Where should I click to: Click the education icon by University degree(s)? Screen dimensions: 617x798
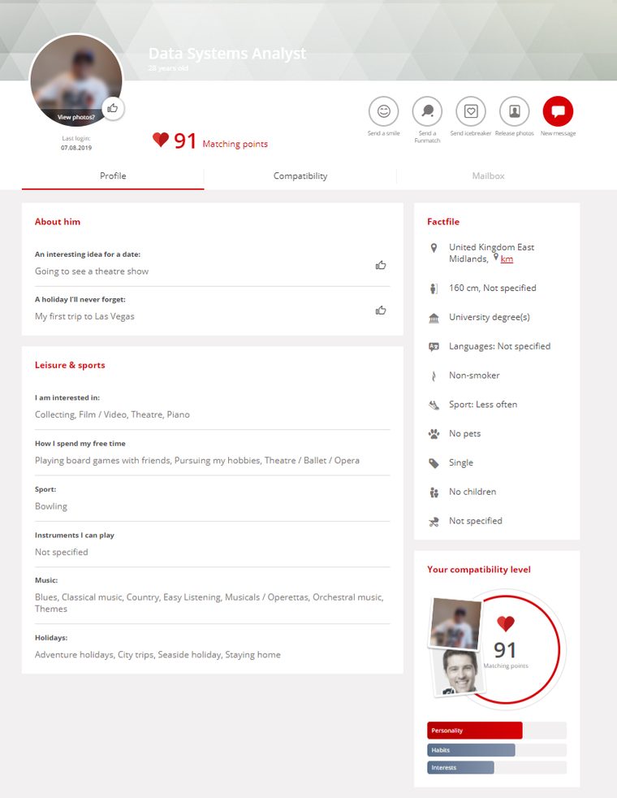[x=434, y=318]
